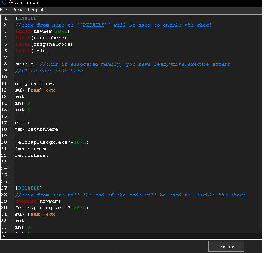The image size is (271, 253).
Task: Place cursor on the [DISABLE] line
Action: click(x=28, y=188)
